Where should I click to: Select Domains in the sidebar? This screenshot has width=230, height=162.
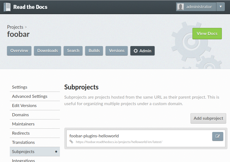pyautogui.click(x=35, y=115)
